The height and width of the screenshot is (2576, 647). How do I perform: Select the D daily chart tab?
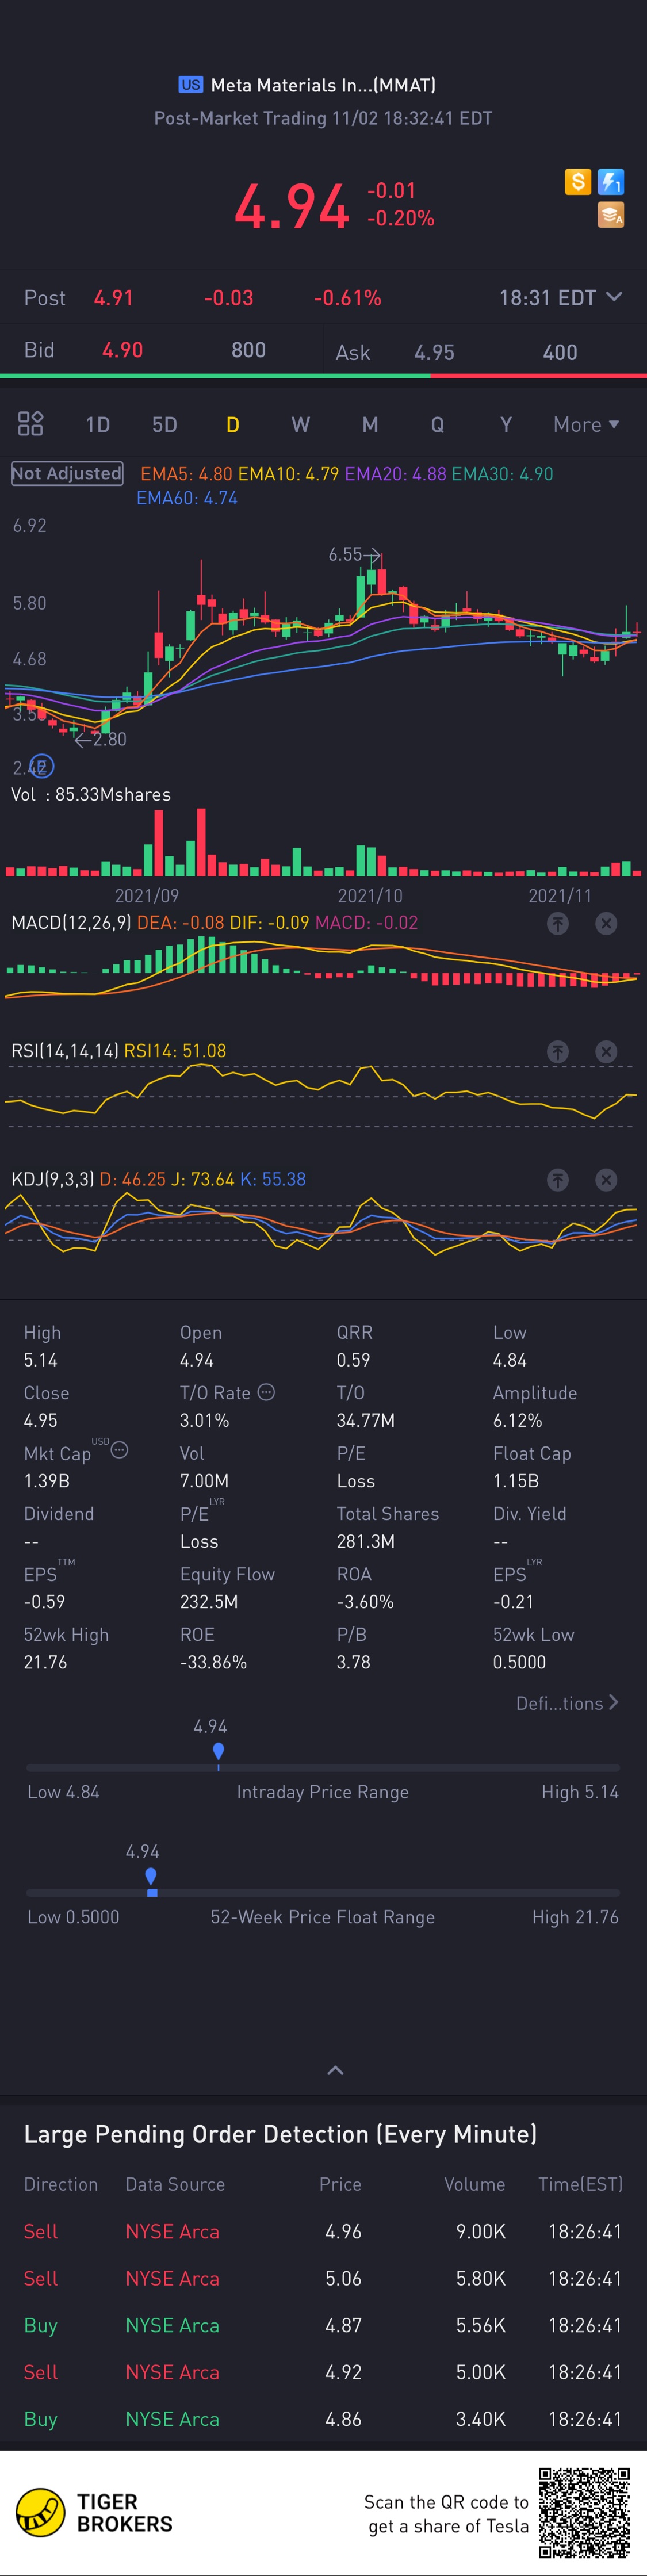coord(232,425)
